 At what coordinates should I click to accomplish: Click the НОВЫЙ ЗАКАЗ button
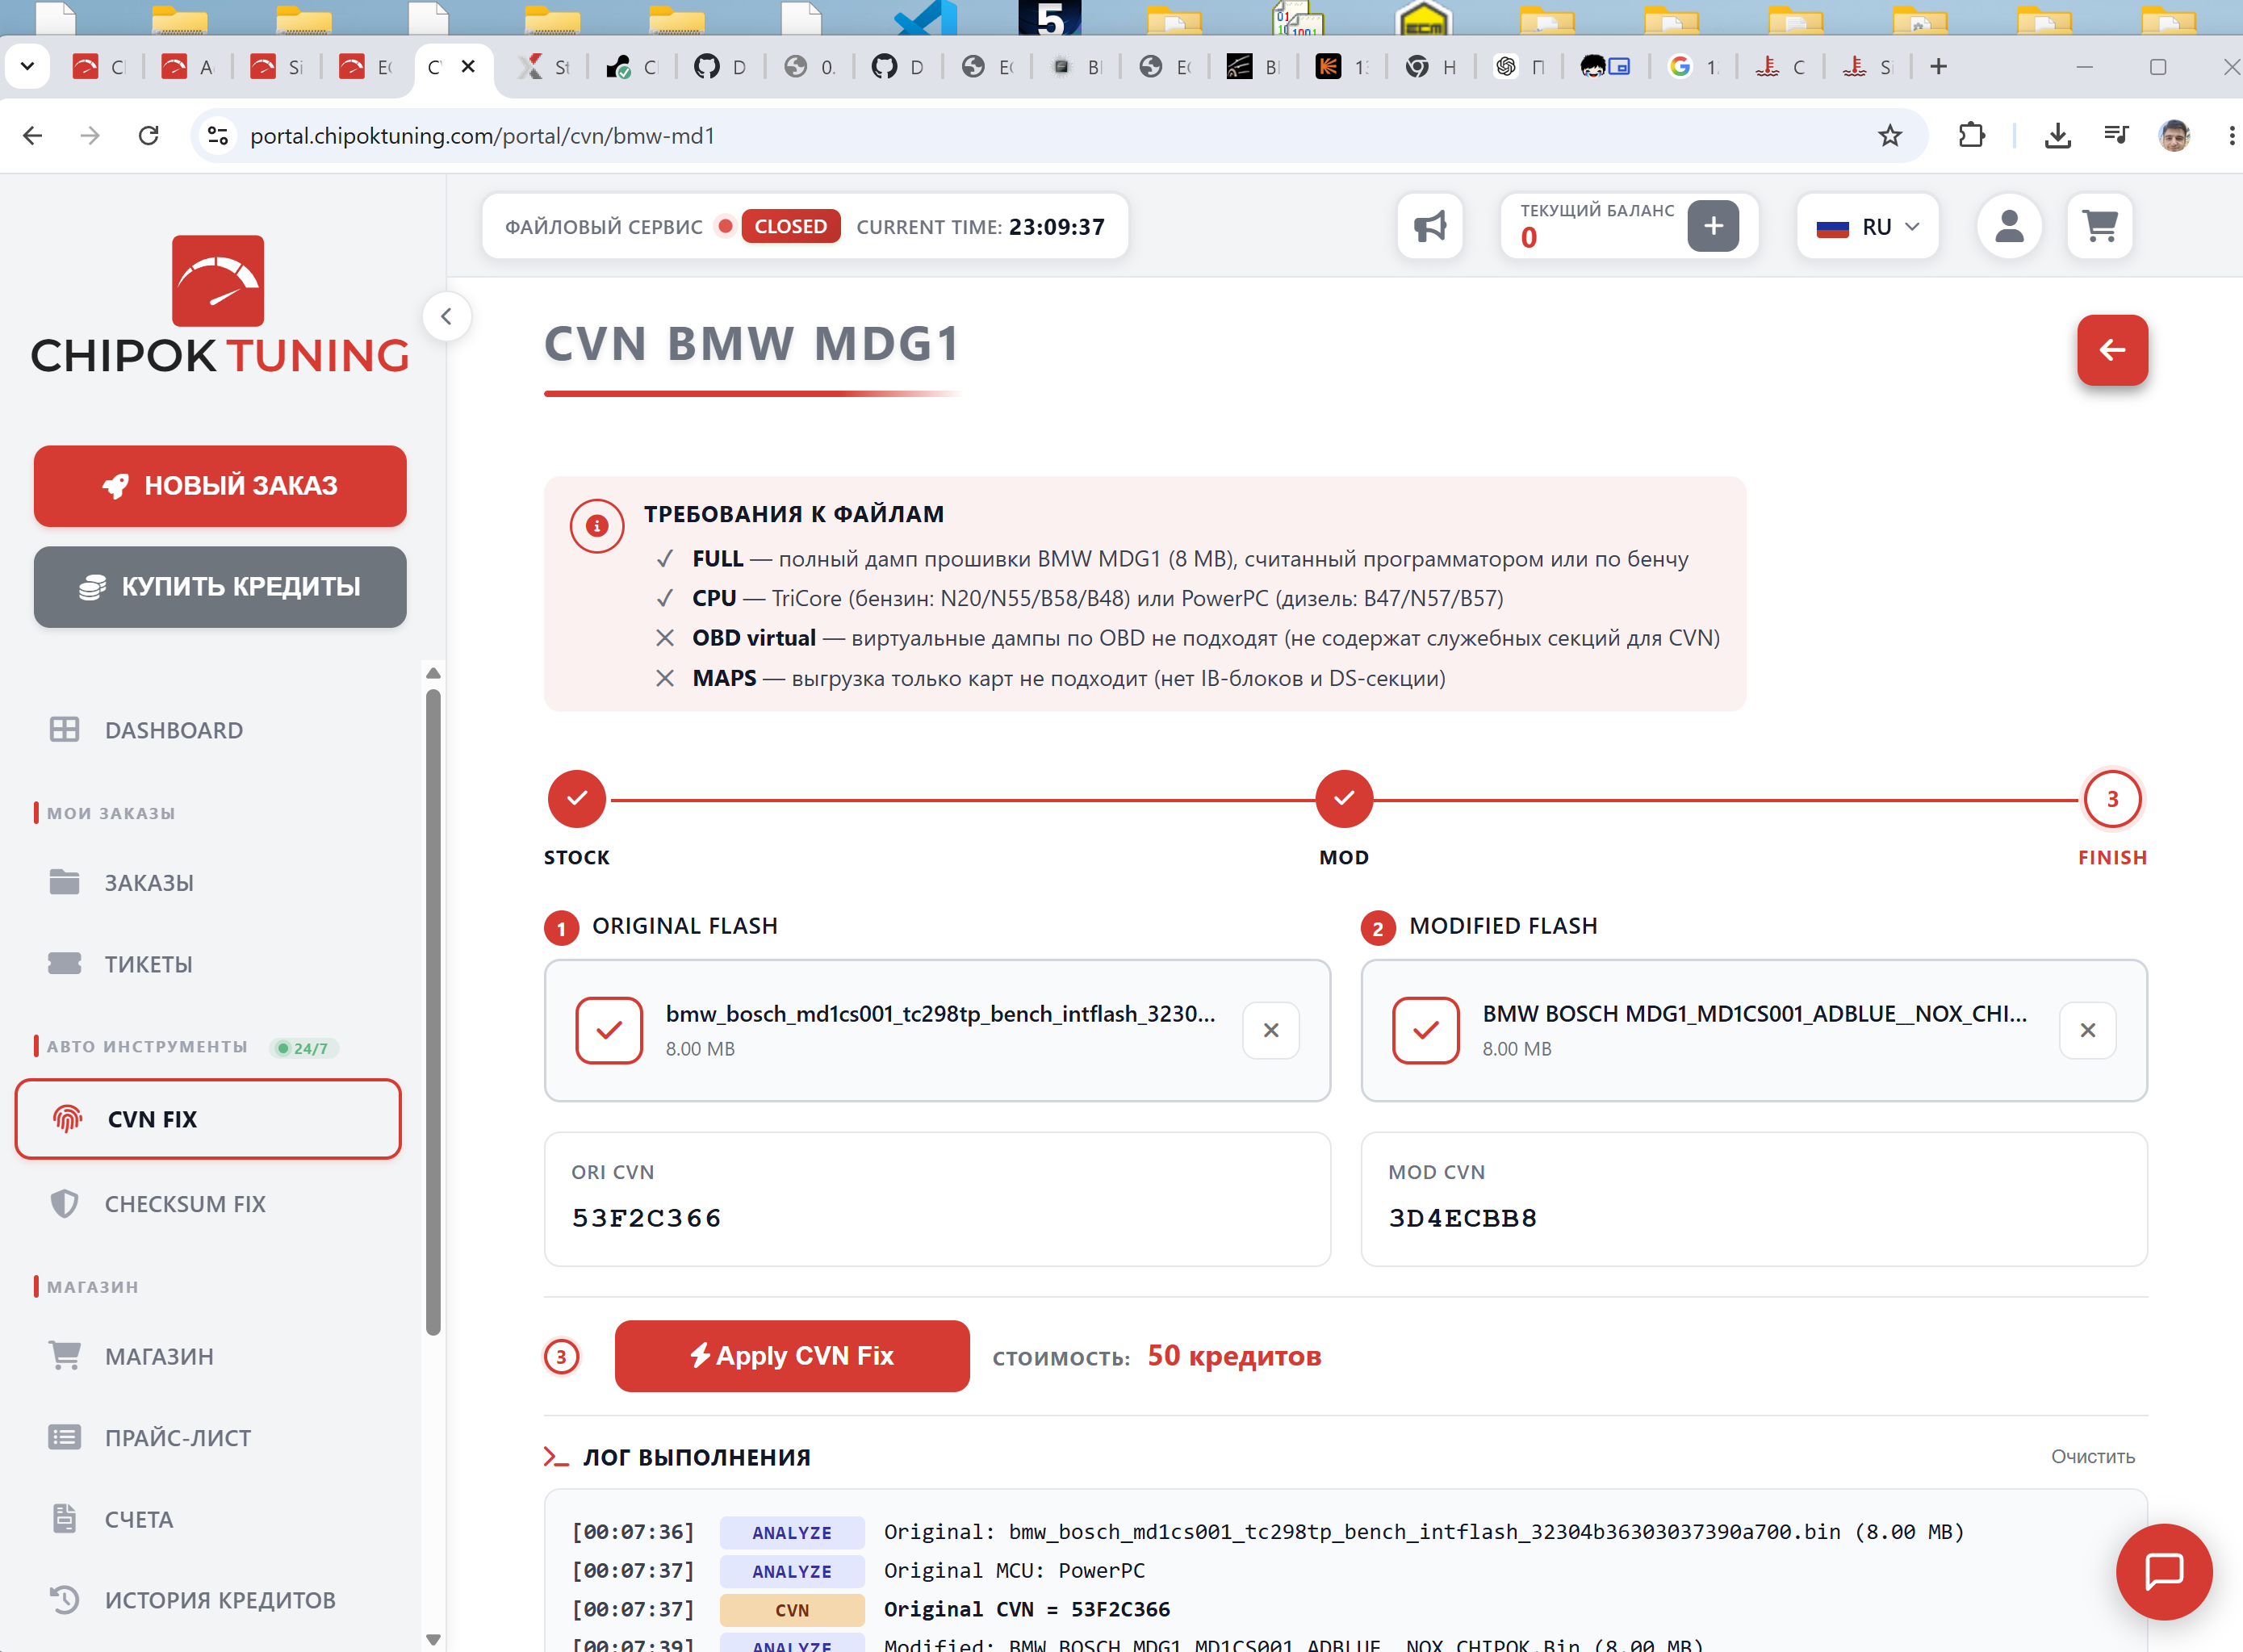click(220, 486)
